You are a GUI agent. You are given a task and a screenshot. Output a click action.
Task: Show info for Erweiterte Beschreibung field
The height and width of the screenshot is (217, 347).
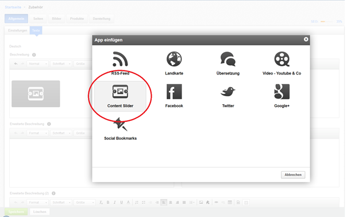pyautogui.click(x=49, y=124)
